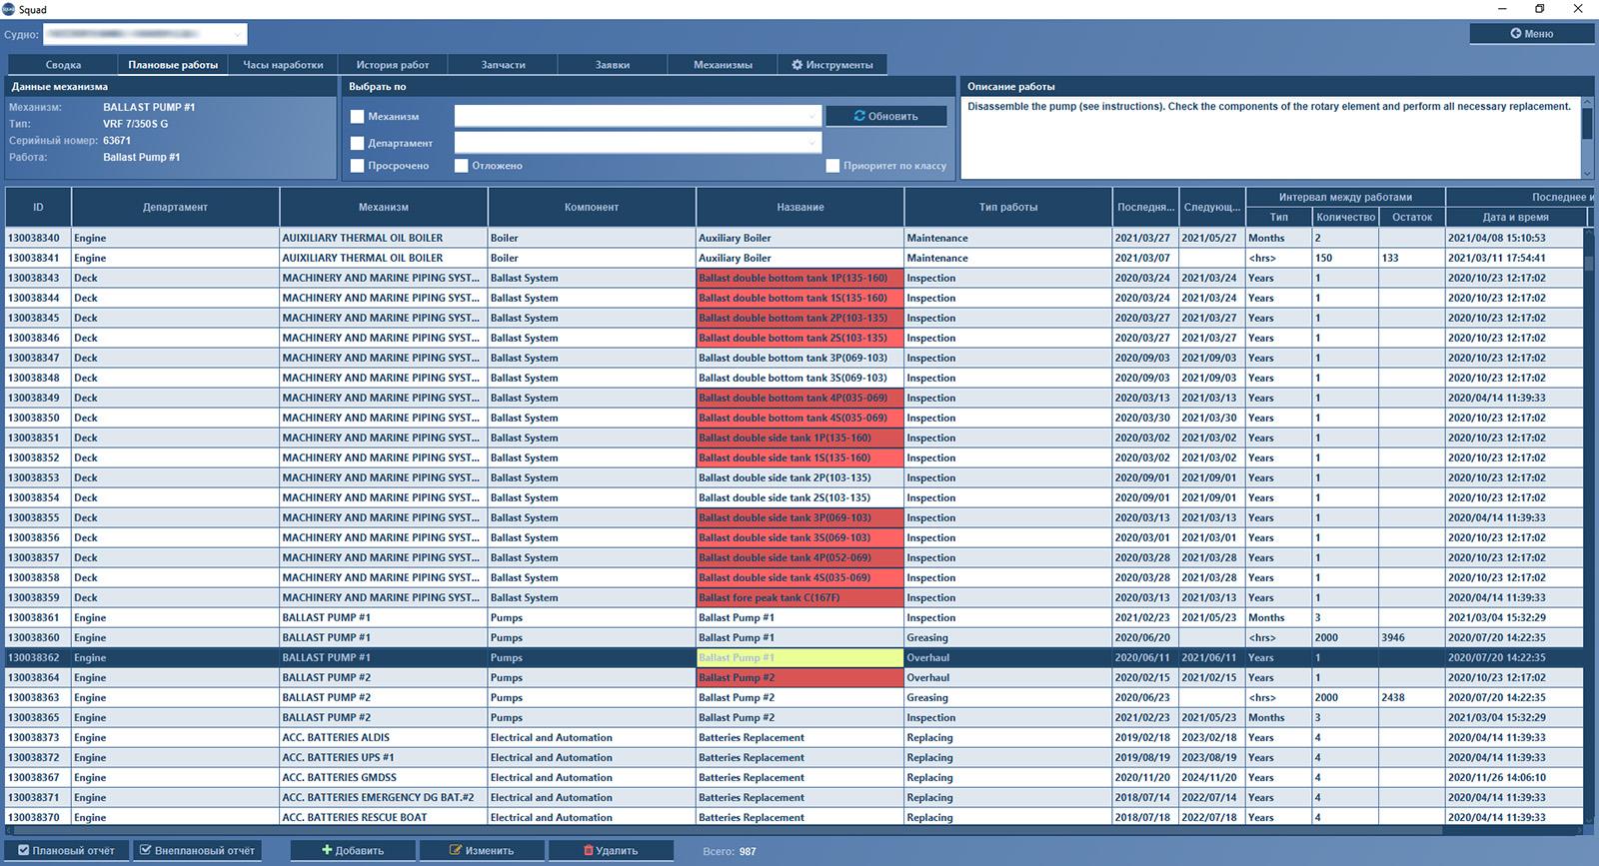The height and width of the screenshot is (866, 1599).
Task: Tick the Просрочено checkbox
Action: tap(357, 166)
